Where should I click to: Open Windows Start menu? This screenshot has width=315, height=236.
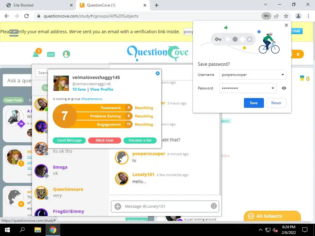[7, 230]
